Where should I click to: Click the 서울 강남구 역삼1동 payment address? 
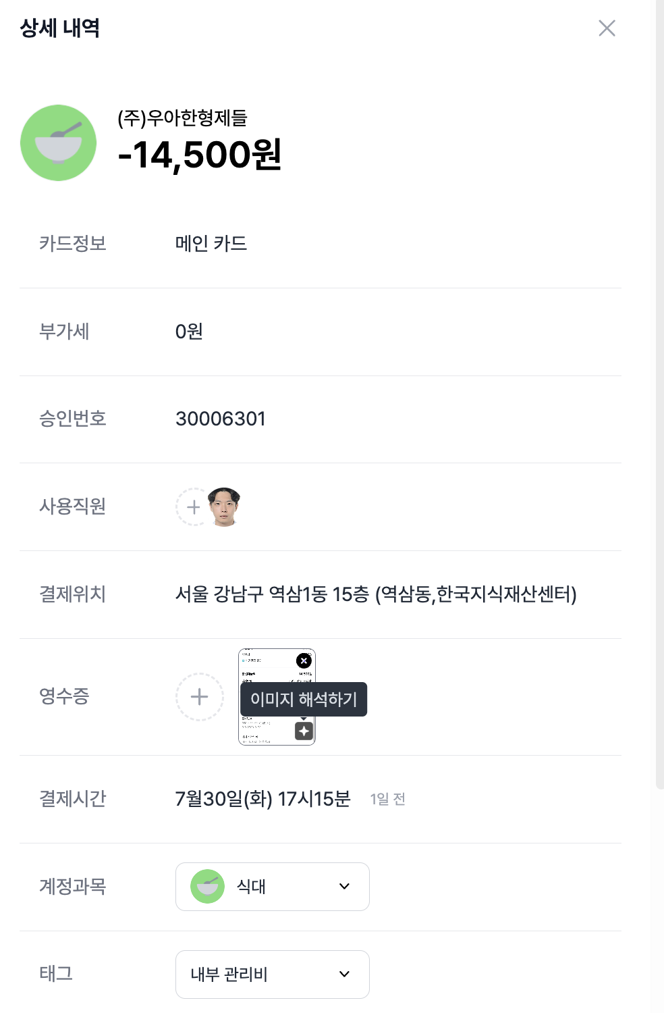click(376, 594)
